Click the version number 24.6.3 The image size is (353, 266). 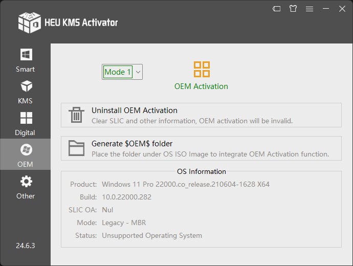point(25,245)
